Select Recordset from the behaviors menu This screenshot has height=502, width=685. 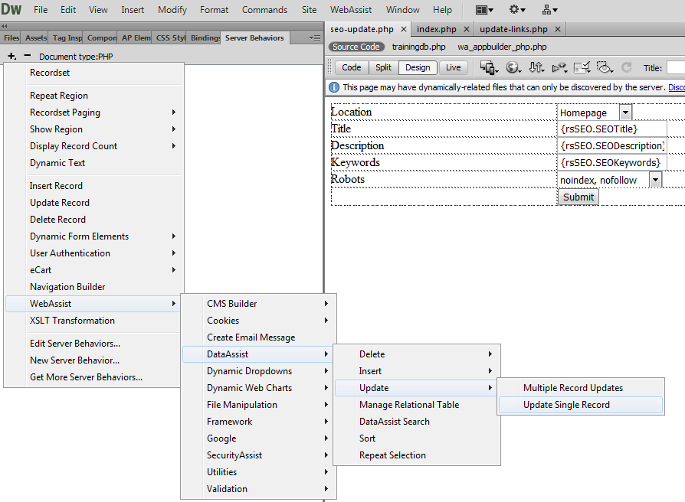[94, 73]
